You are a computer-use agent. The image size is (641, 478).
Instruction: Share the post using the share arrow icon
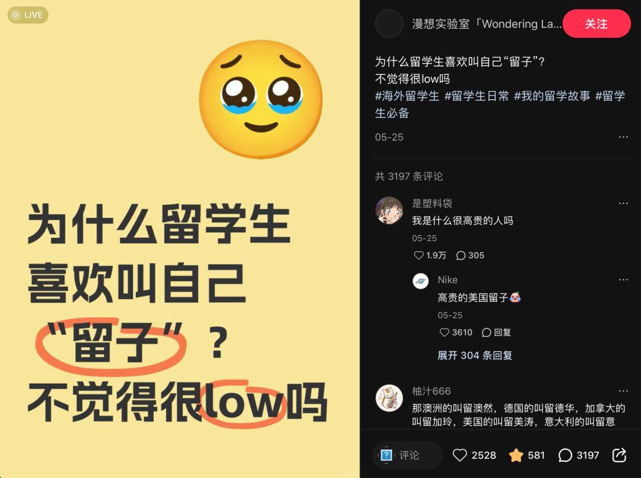(619, 455)
